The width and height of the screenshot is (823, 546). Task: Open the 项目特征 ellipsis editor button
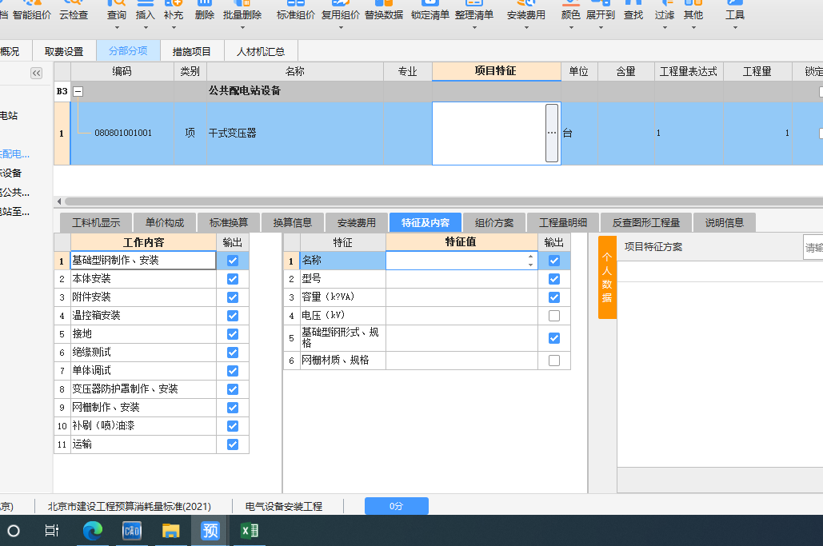(x=552, y=134)
